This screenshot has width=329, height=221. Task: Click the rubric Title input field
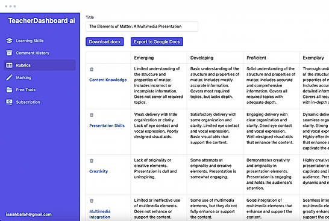[x=142, y=26]
